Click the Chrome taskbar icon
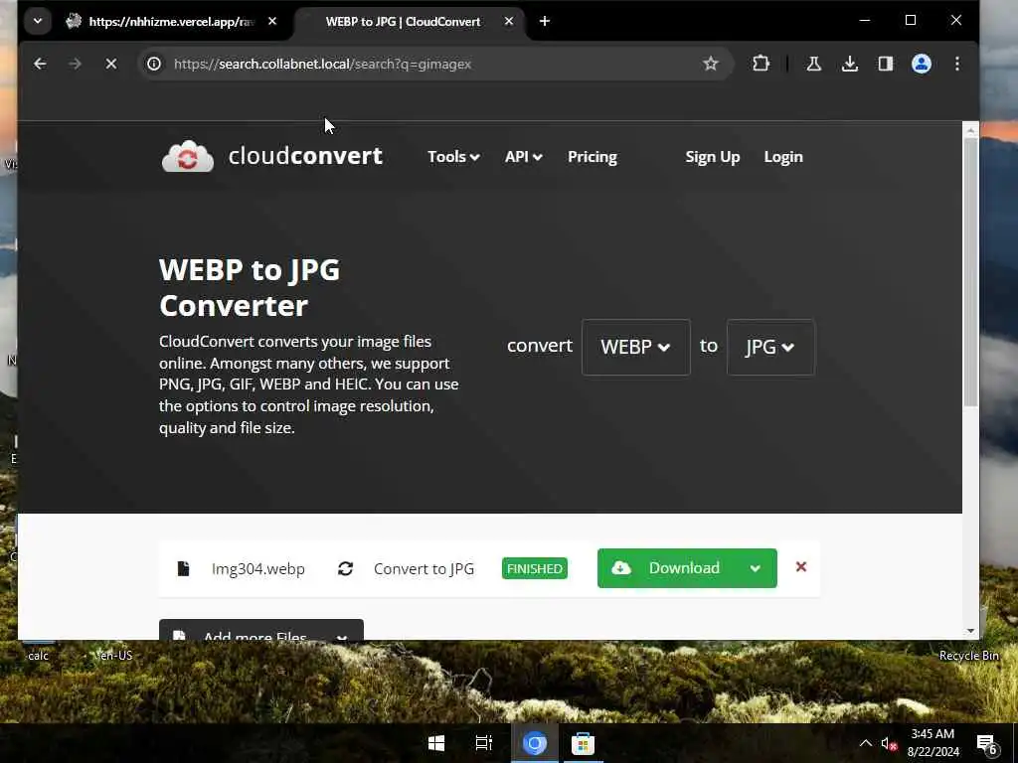The width and height of the screenshot is (1018, 763). point(534,743)
